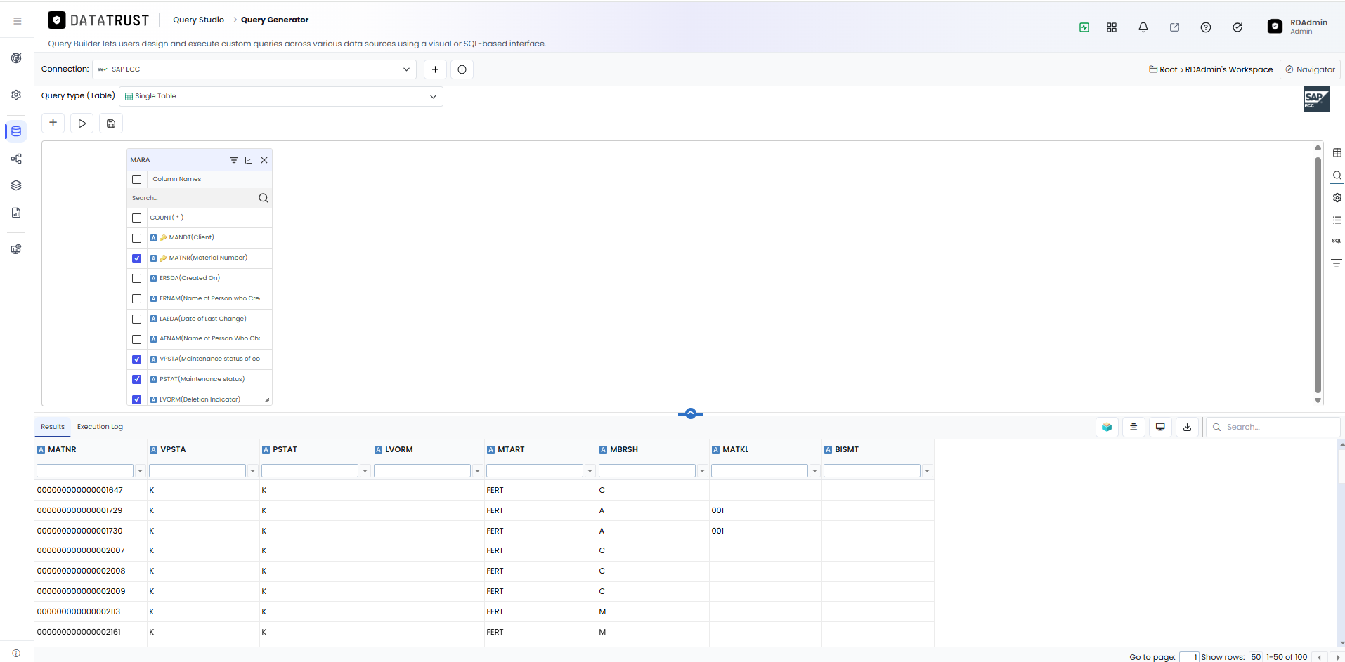Click Root > RDAdmin's Workspace path
The height and width of the screenshot is (662, 1345).
point(1211,69)
